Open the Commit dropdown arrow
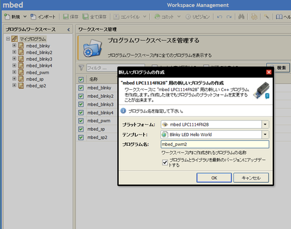 (179, 16)
